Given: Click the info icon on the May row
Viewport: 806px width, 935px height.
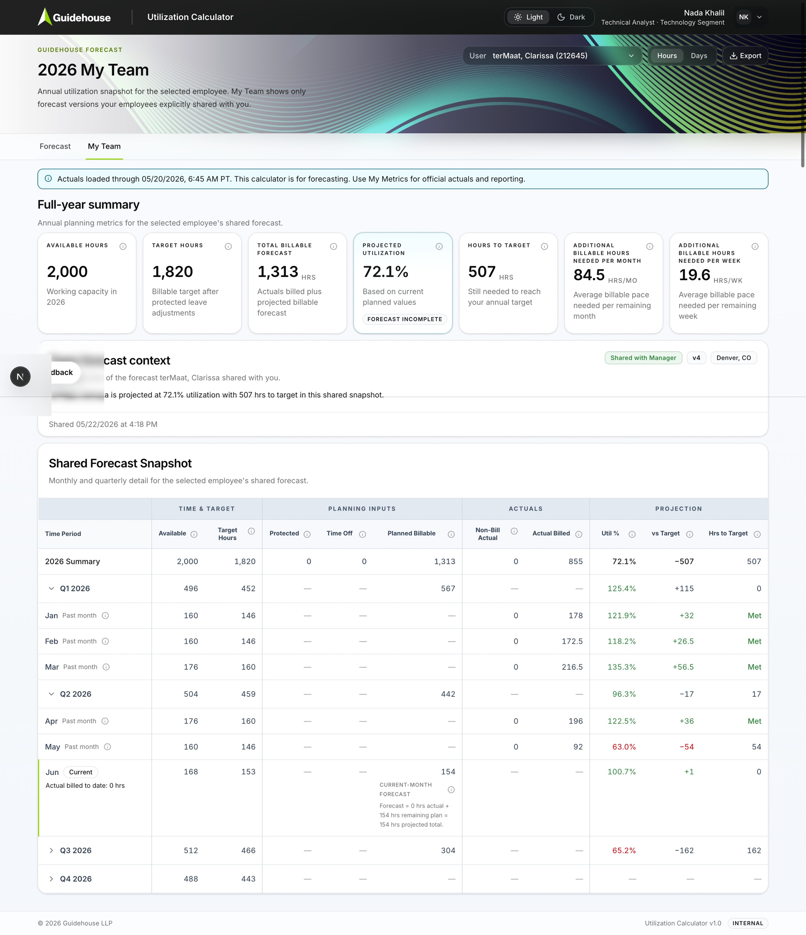Looking at the screenshot, I should 107,747.
